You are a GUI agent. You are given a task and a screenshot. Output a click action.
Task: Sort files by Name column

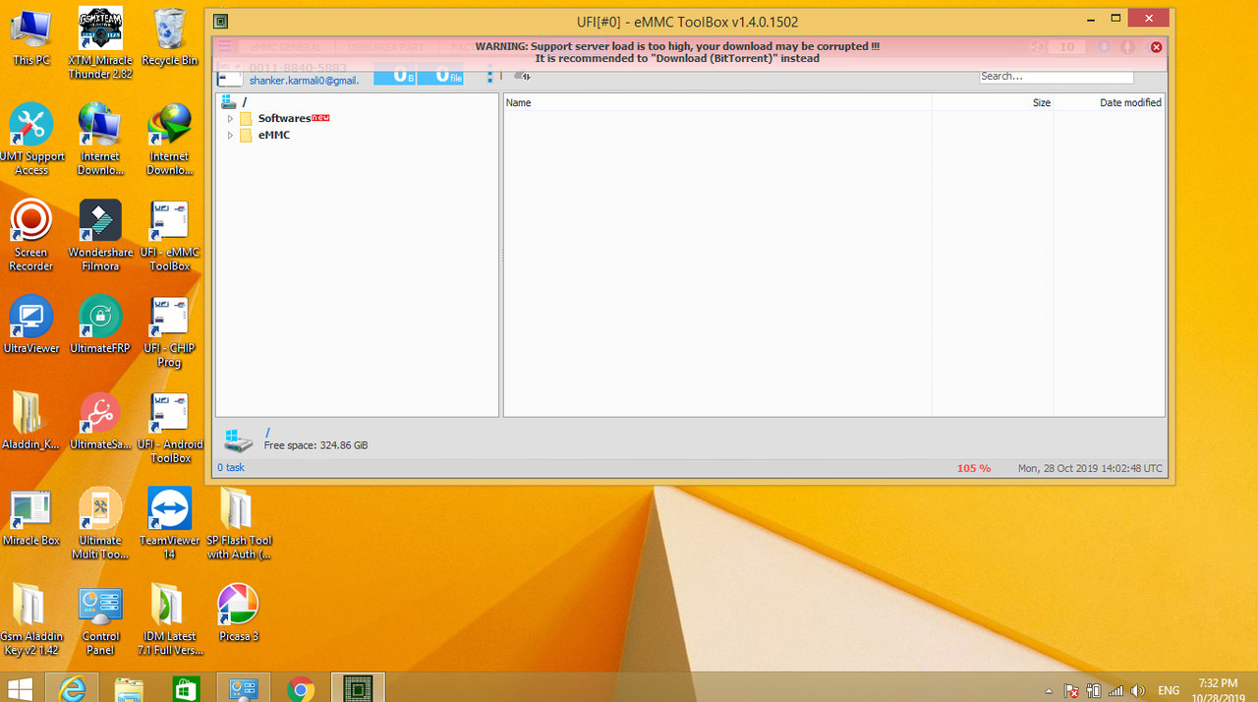tap(717, 102)
